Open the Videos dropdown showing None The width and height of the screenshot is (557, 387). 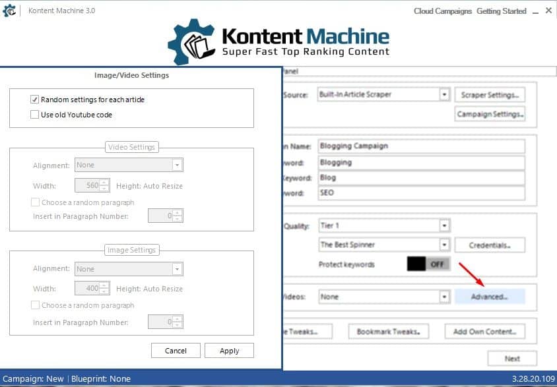(444, 297)
